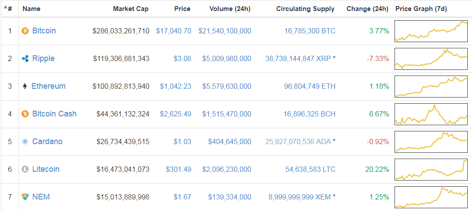Click the Cardano logo icon

click(x=25, y=142)
